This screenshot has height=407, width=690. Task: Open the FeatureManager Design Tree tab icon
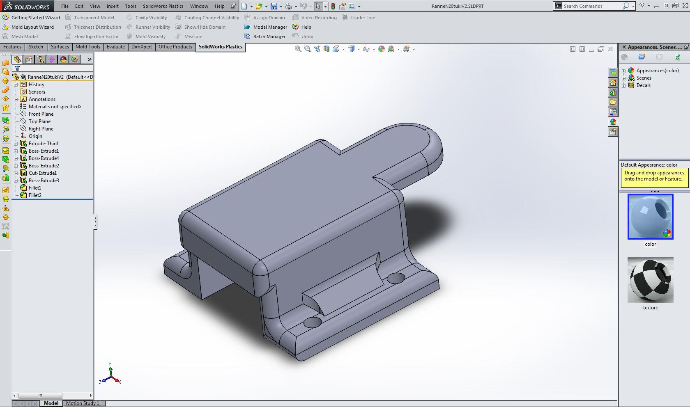17,59
